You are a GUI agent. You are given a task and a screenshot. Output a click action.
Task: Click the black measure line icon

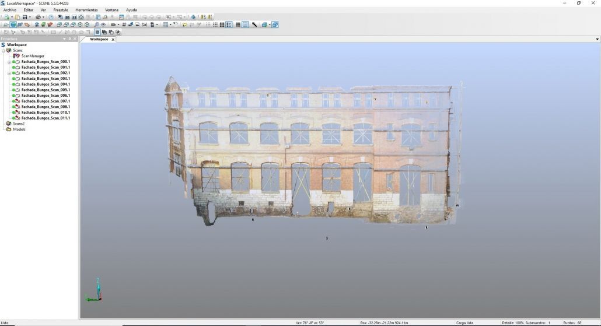coord(254,24)
